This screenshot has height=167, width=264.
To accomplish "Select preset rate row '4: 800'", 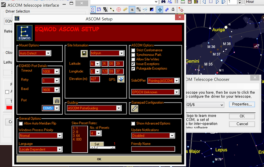I will [x=77, y=139].
